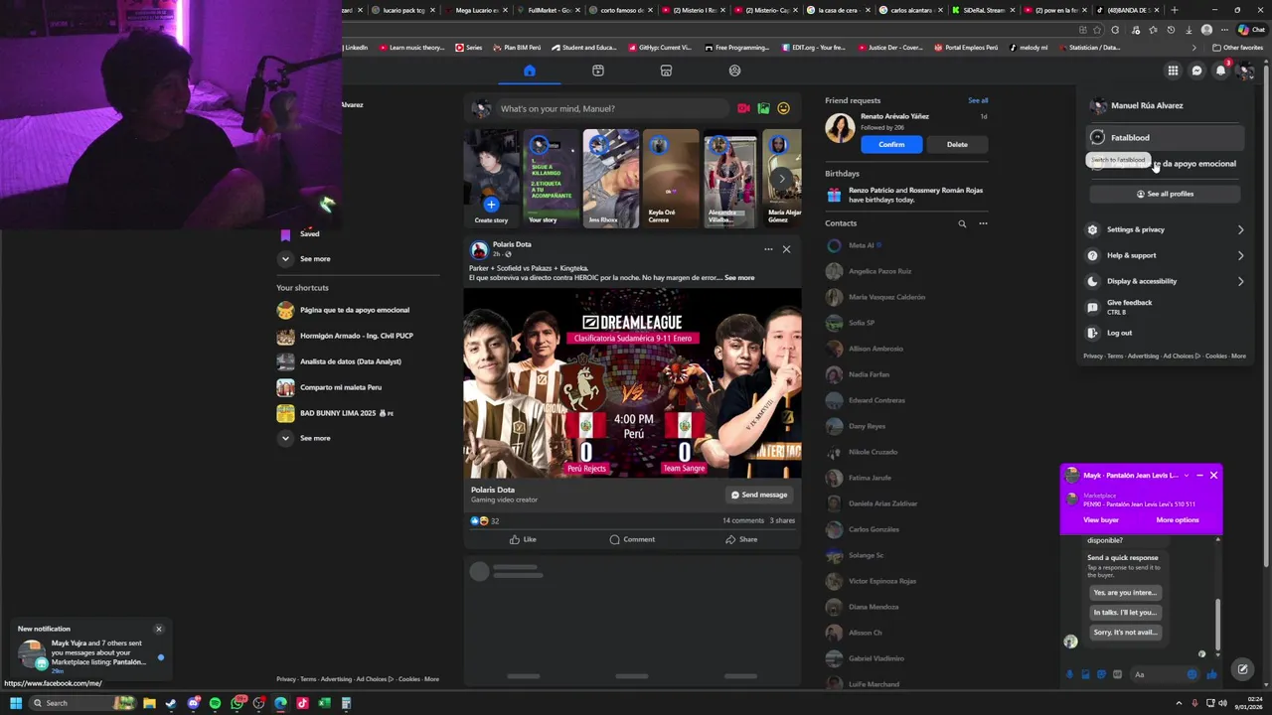Open the Messenger icon in header
Viewport: 1272px width, 715px height.
(x=1196, y=71)
